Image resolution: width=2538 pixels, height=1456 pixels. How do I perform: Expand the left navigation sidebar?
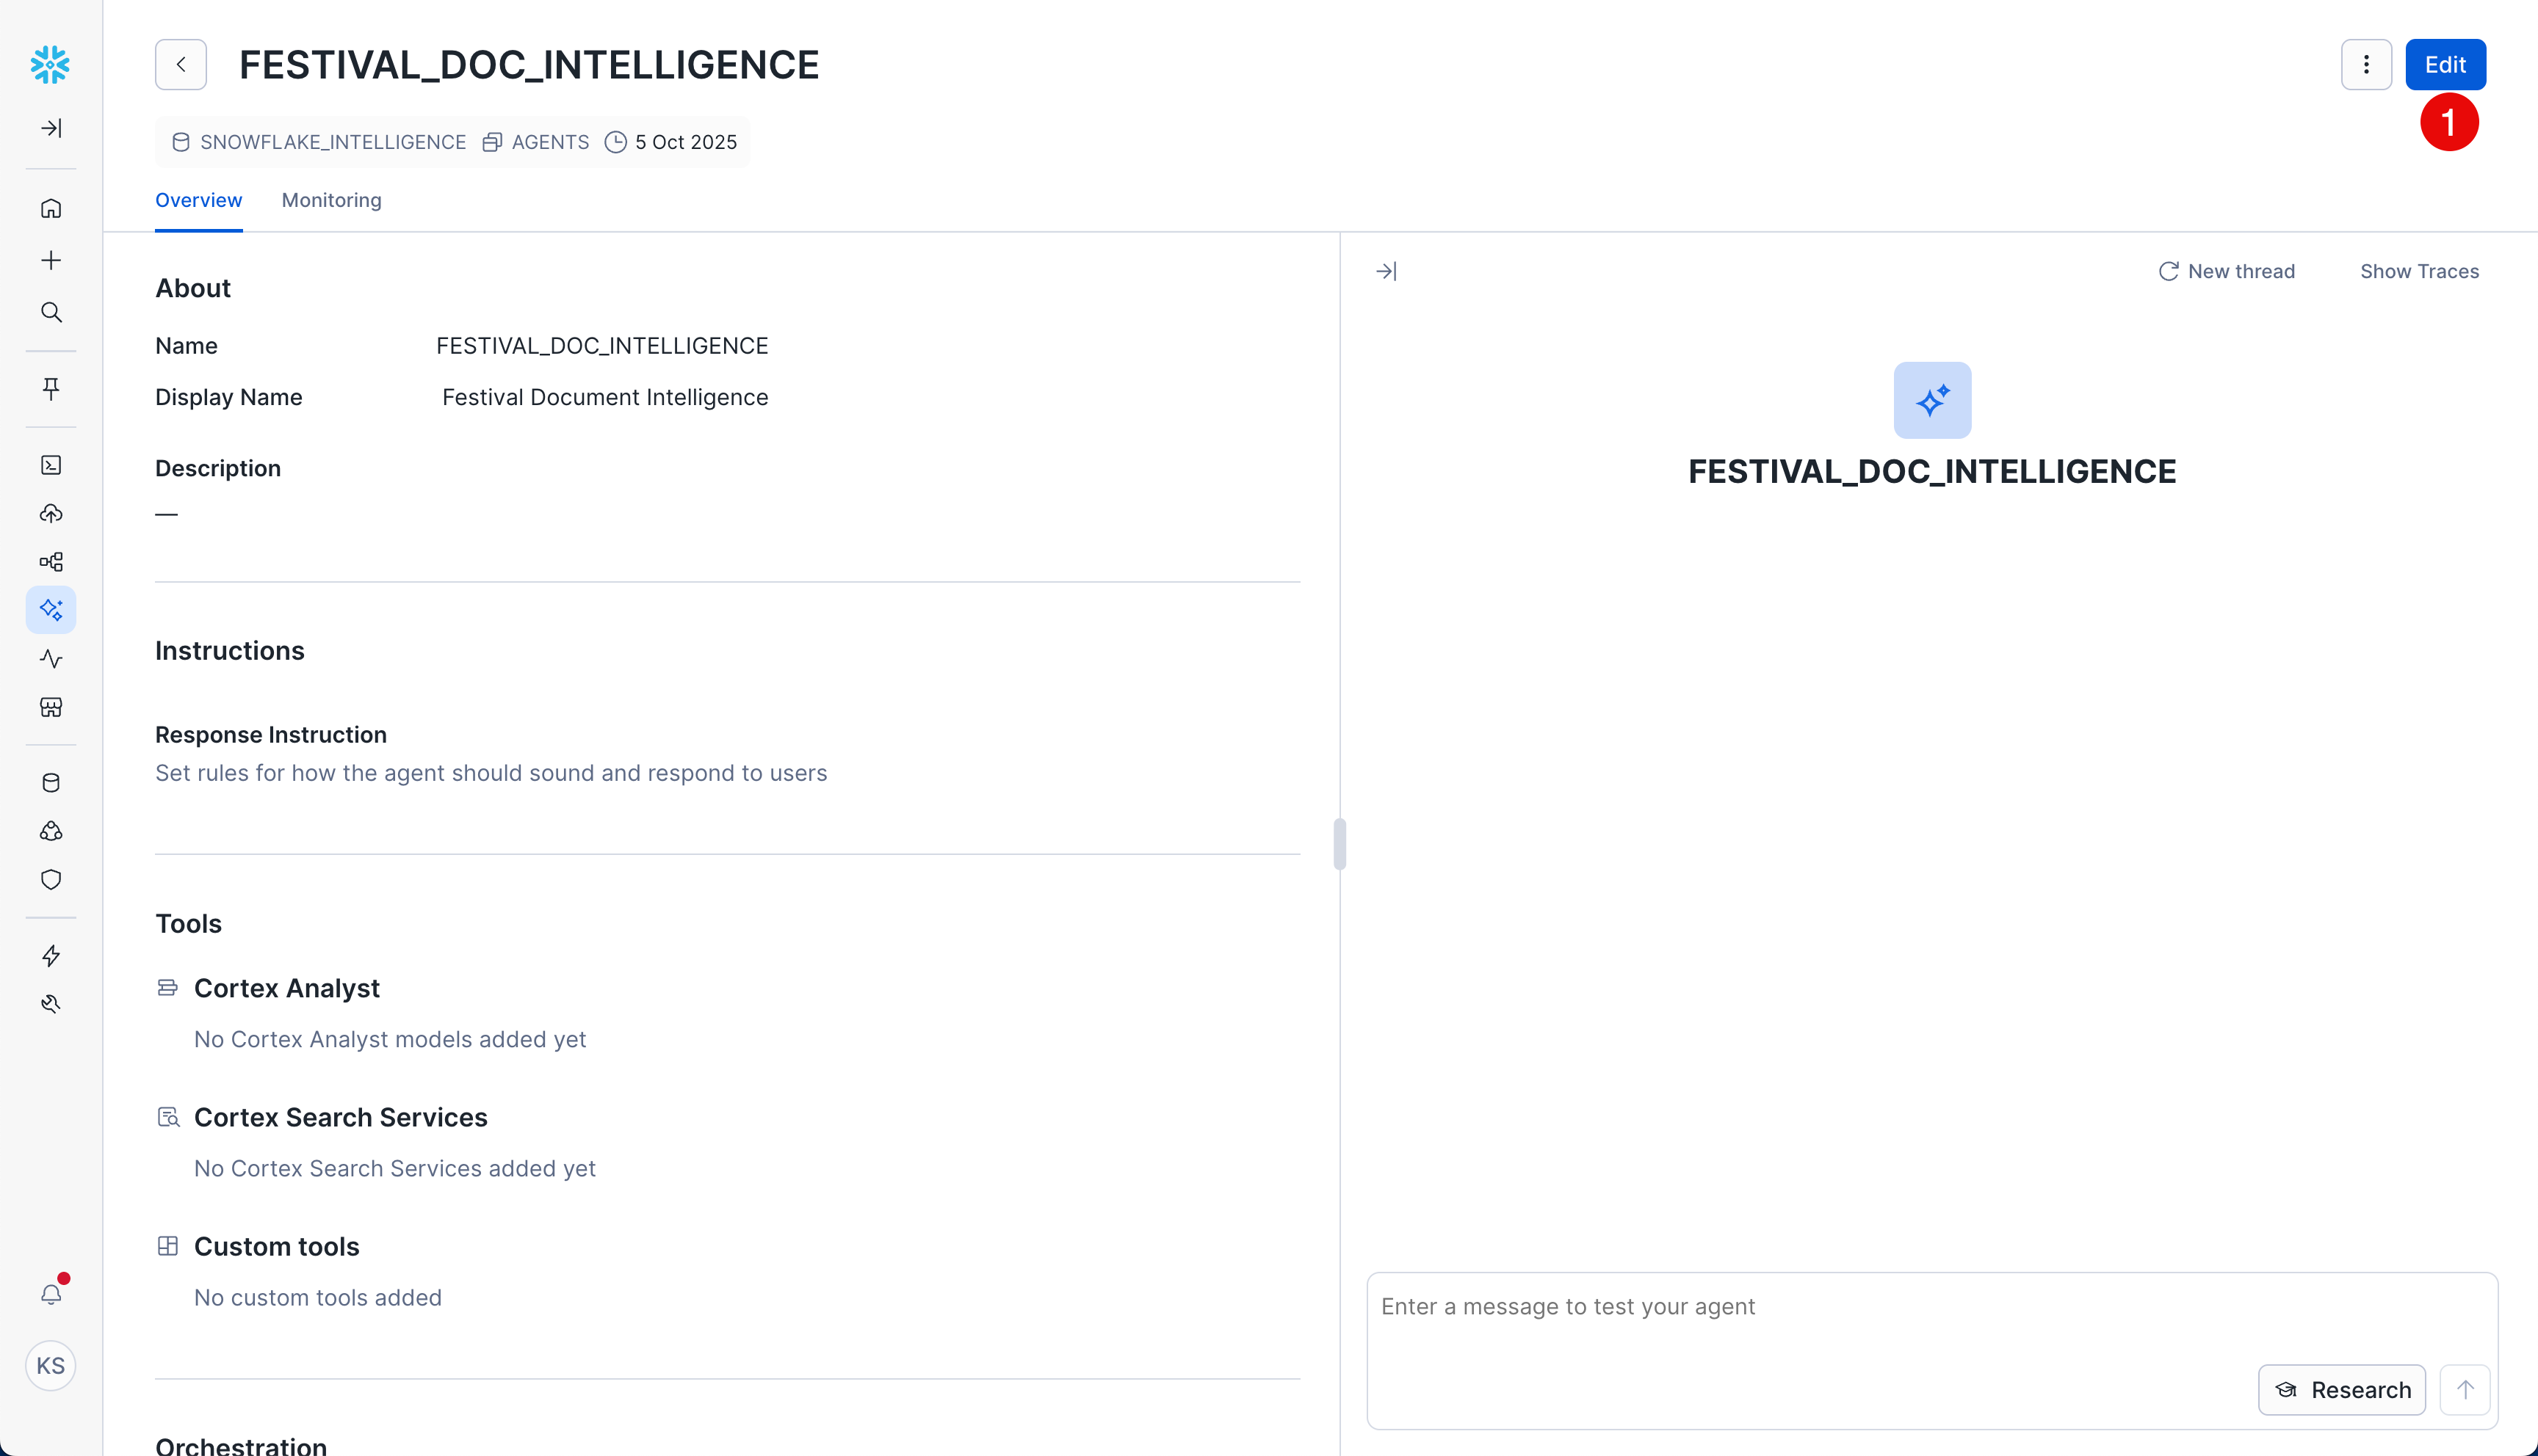pos(51,128)
